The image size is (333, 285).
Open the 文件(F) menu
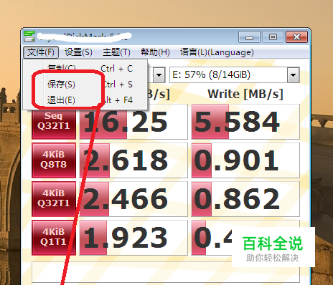click(41, 52)
